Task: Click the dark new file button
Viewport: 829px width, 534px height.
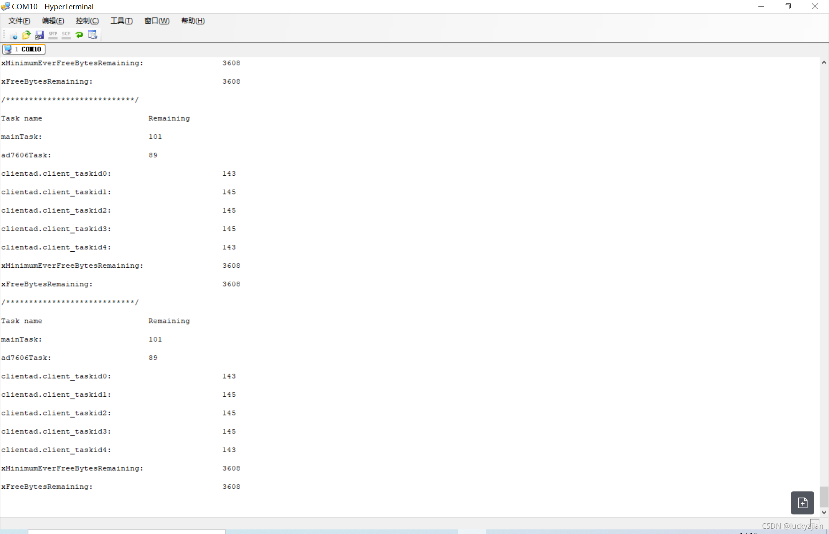Action: click(802, 503)
